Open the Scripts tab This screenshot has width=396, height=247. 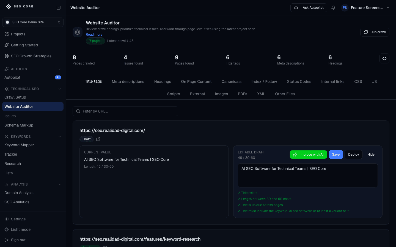(174, 94)
